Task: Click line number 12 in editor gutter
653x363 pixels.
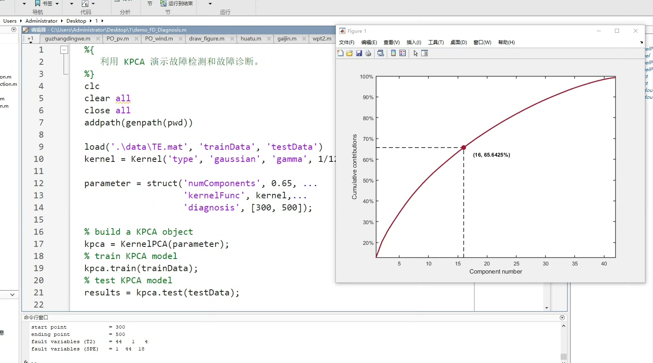Action: 38,183
